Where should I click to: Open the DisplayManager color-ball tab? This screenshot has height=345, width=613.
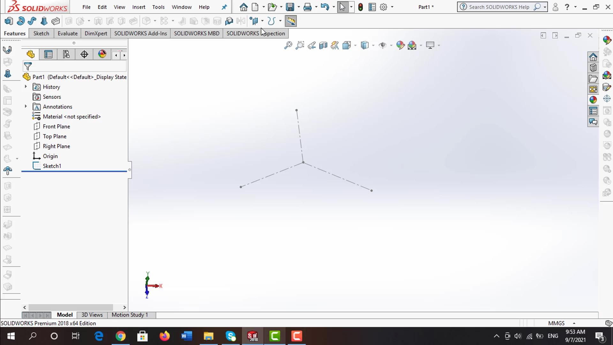[x=102, y=54]
